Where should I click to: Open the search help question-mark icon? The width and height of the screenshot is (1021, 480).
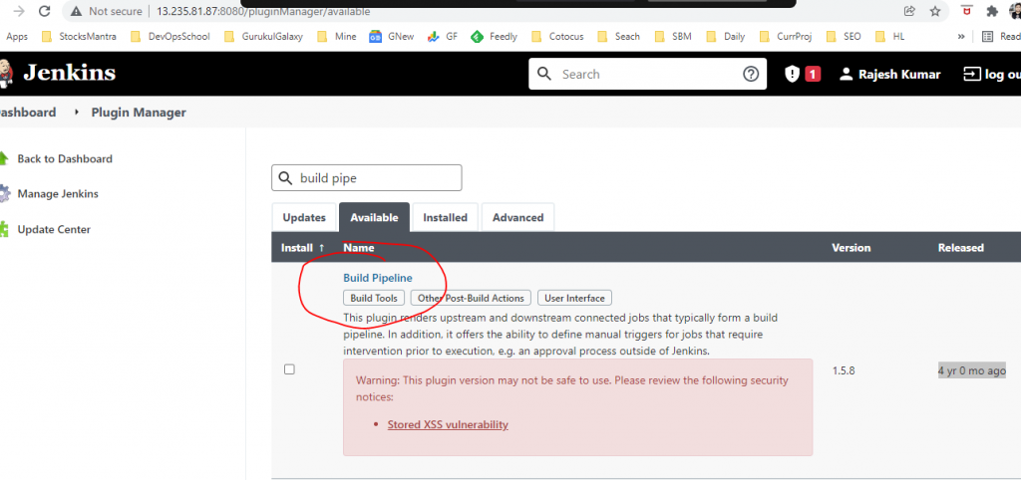750,74
